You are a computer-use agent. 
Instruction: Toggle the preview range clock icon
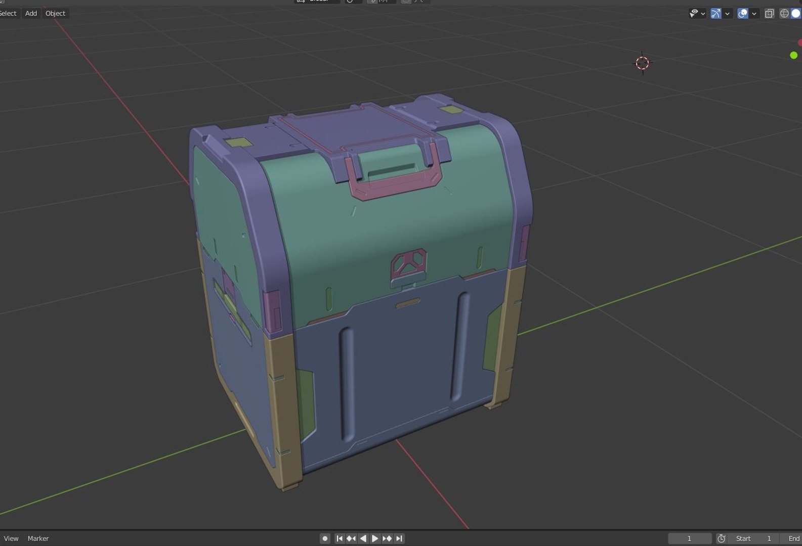722,538
